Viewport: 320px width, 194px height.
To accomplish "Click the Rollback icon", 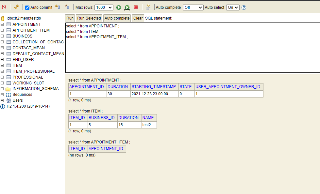I will tap(58, 7).
